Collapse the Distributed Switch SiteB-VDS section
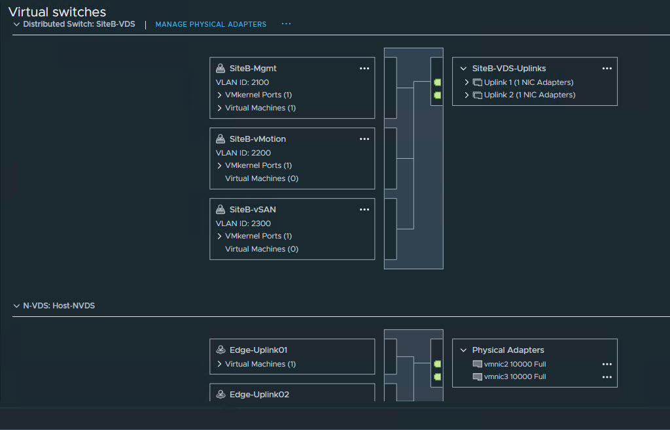Viewport: 670px width, 430px height. coord(16,24)
